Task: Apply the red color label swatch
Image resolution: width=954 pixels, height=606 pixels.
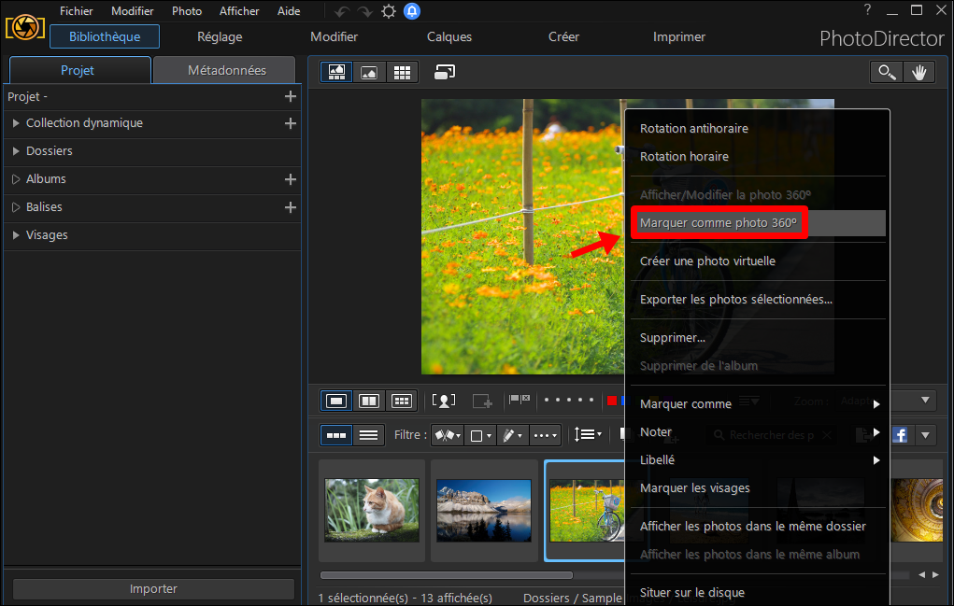Action: (x=612, y=400)
